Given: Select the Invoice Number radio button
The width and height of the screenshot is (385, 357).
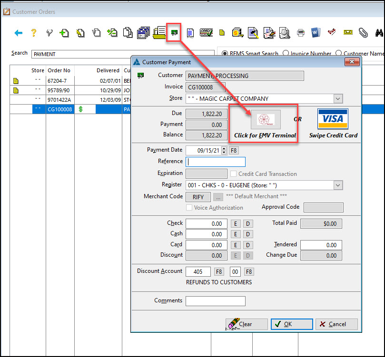Looking at the screenshot, I should (x=286, y=54).
